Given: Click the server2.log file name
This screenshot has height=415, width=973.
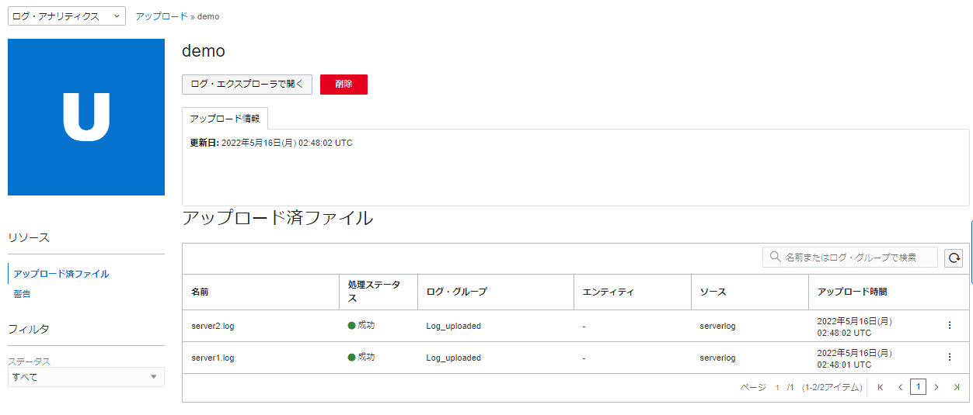Looking at the screenshot, I should point(213,326).
